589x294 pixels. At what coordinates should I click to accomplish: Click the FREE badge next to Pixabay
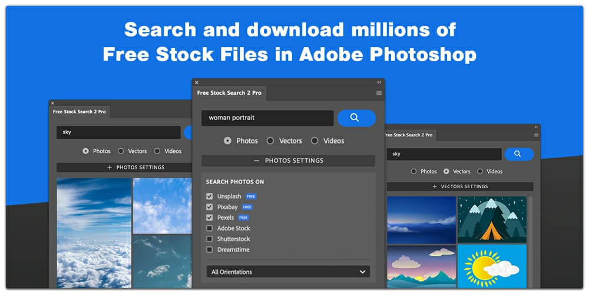247,207
